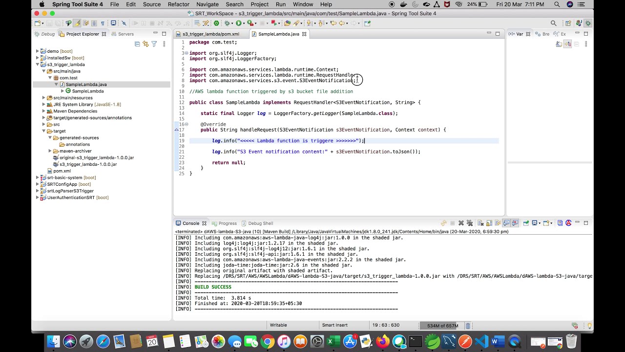Open the Refactor menu
625x352 pixels.
(x=178, y=4)
